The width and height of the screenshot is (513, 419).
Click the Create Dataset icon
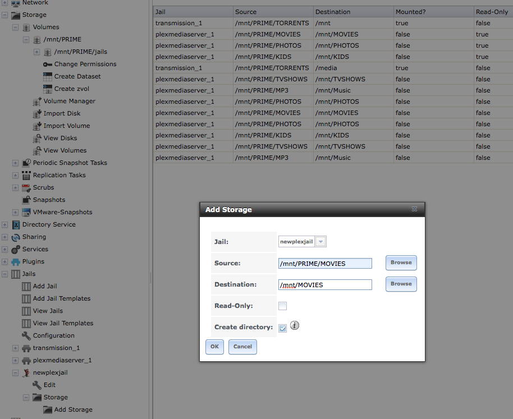(x=48, y=77)
